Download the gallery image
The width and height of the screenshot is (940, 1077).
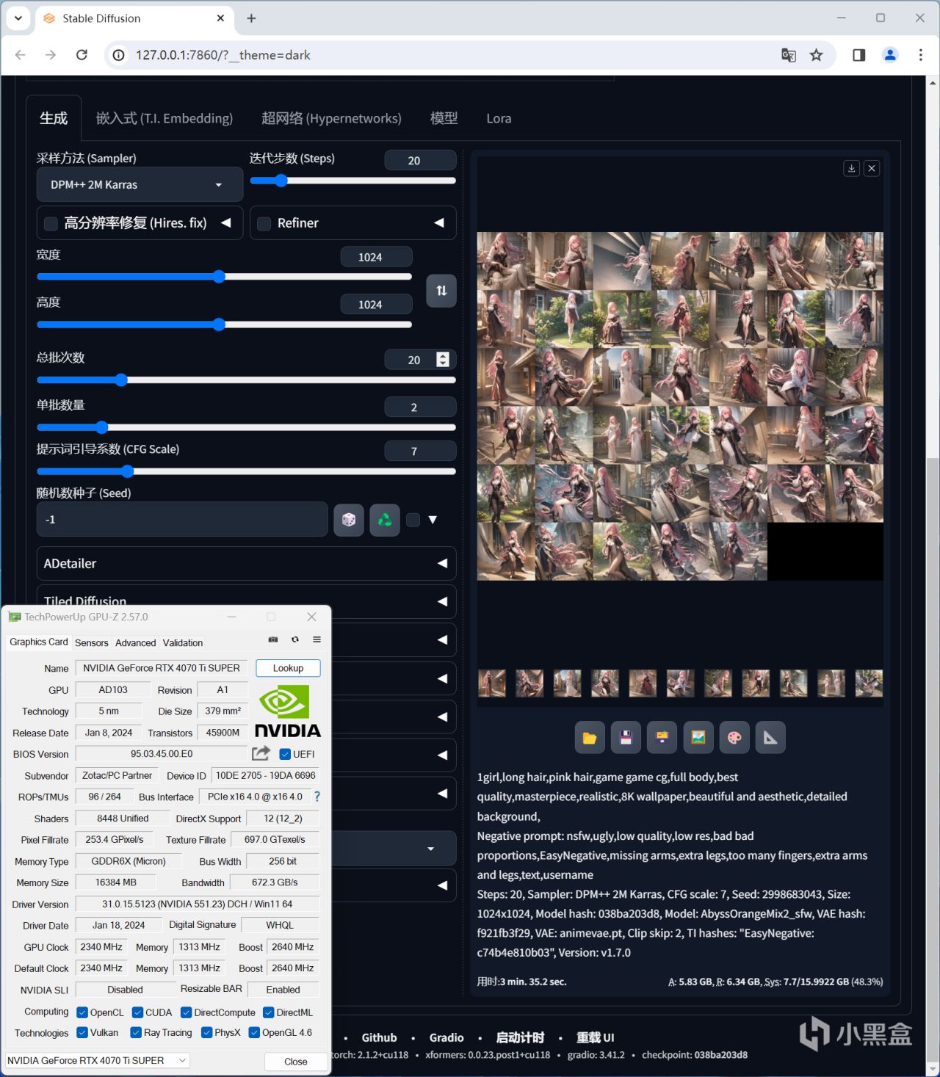[x=852, y=168]
